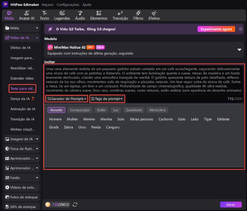Close the Vidu Q3 Turbo banner
The width and height of the screenshot is (247, 211).
240,29
